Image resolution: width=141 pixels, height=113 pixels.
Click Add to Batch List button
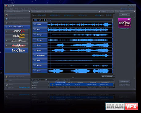point(107,76)
